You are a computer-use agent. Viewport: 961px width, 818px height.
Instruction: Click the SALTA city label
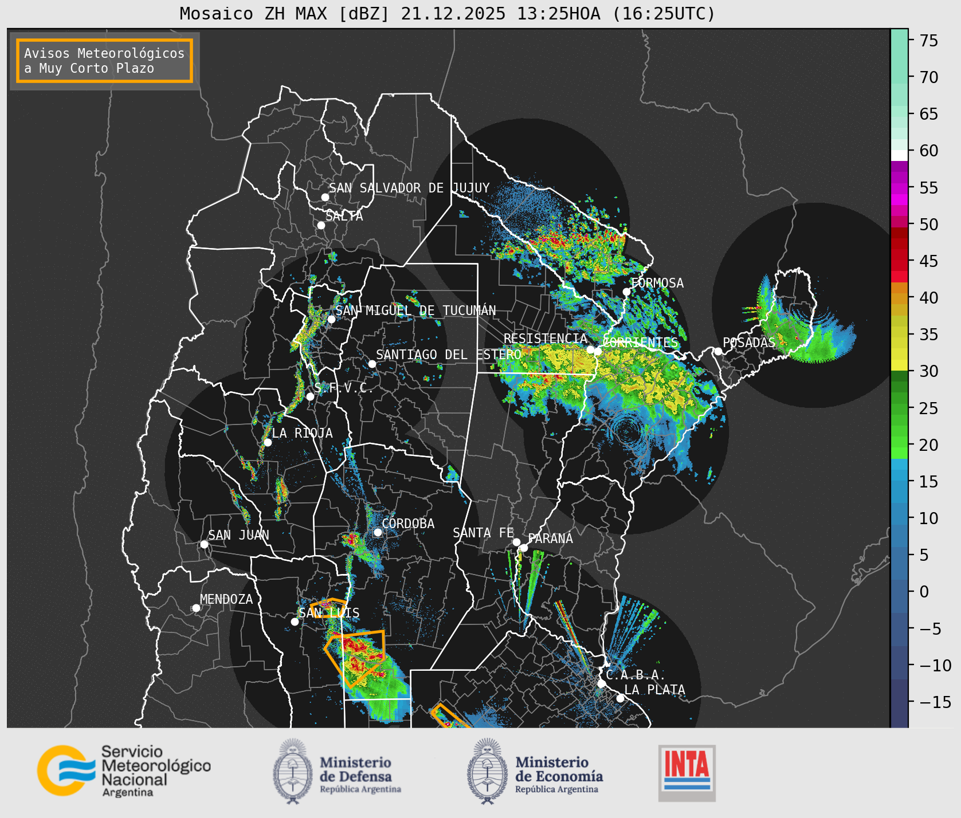tap(344, 216)
